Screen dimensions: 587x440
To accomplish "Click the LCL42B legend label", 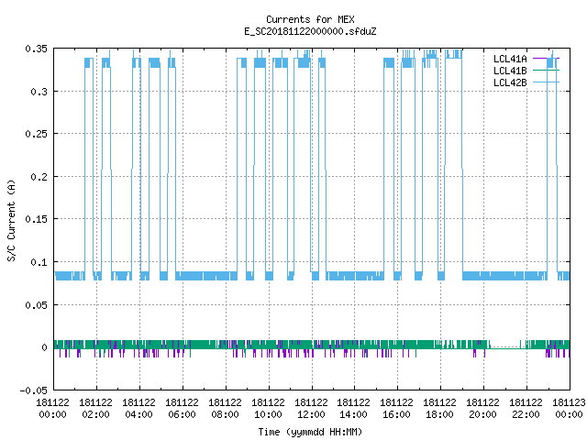I will [510, 82].
